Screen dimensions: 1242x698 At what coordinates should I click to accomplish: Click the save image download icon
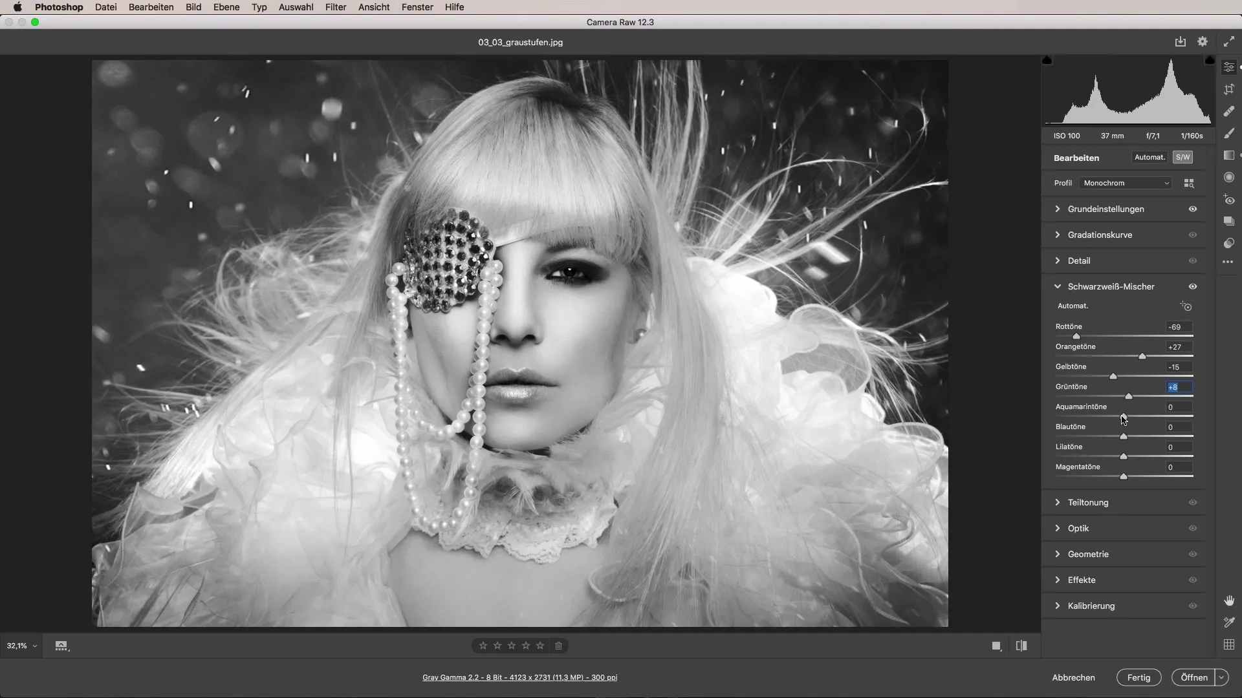(x=1181, y=41)
